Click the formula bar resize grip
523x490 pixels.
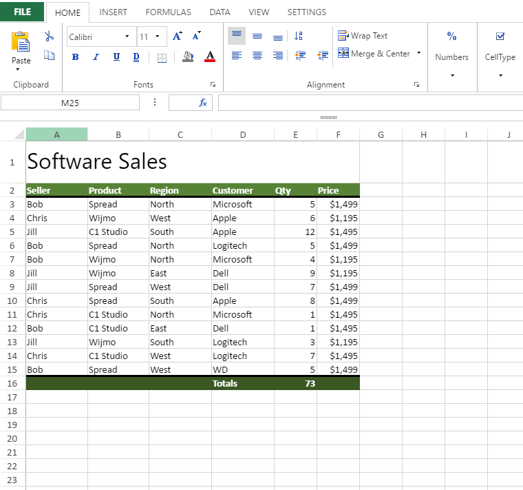pos(328,117)
